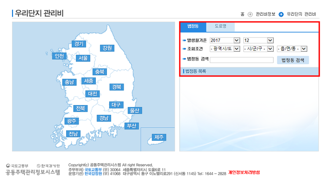324x179 pixels.
Task: Click the 한국감정원 logo in footer
Action: point(48,166)
